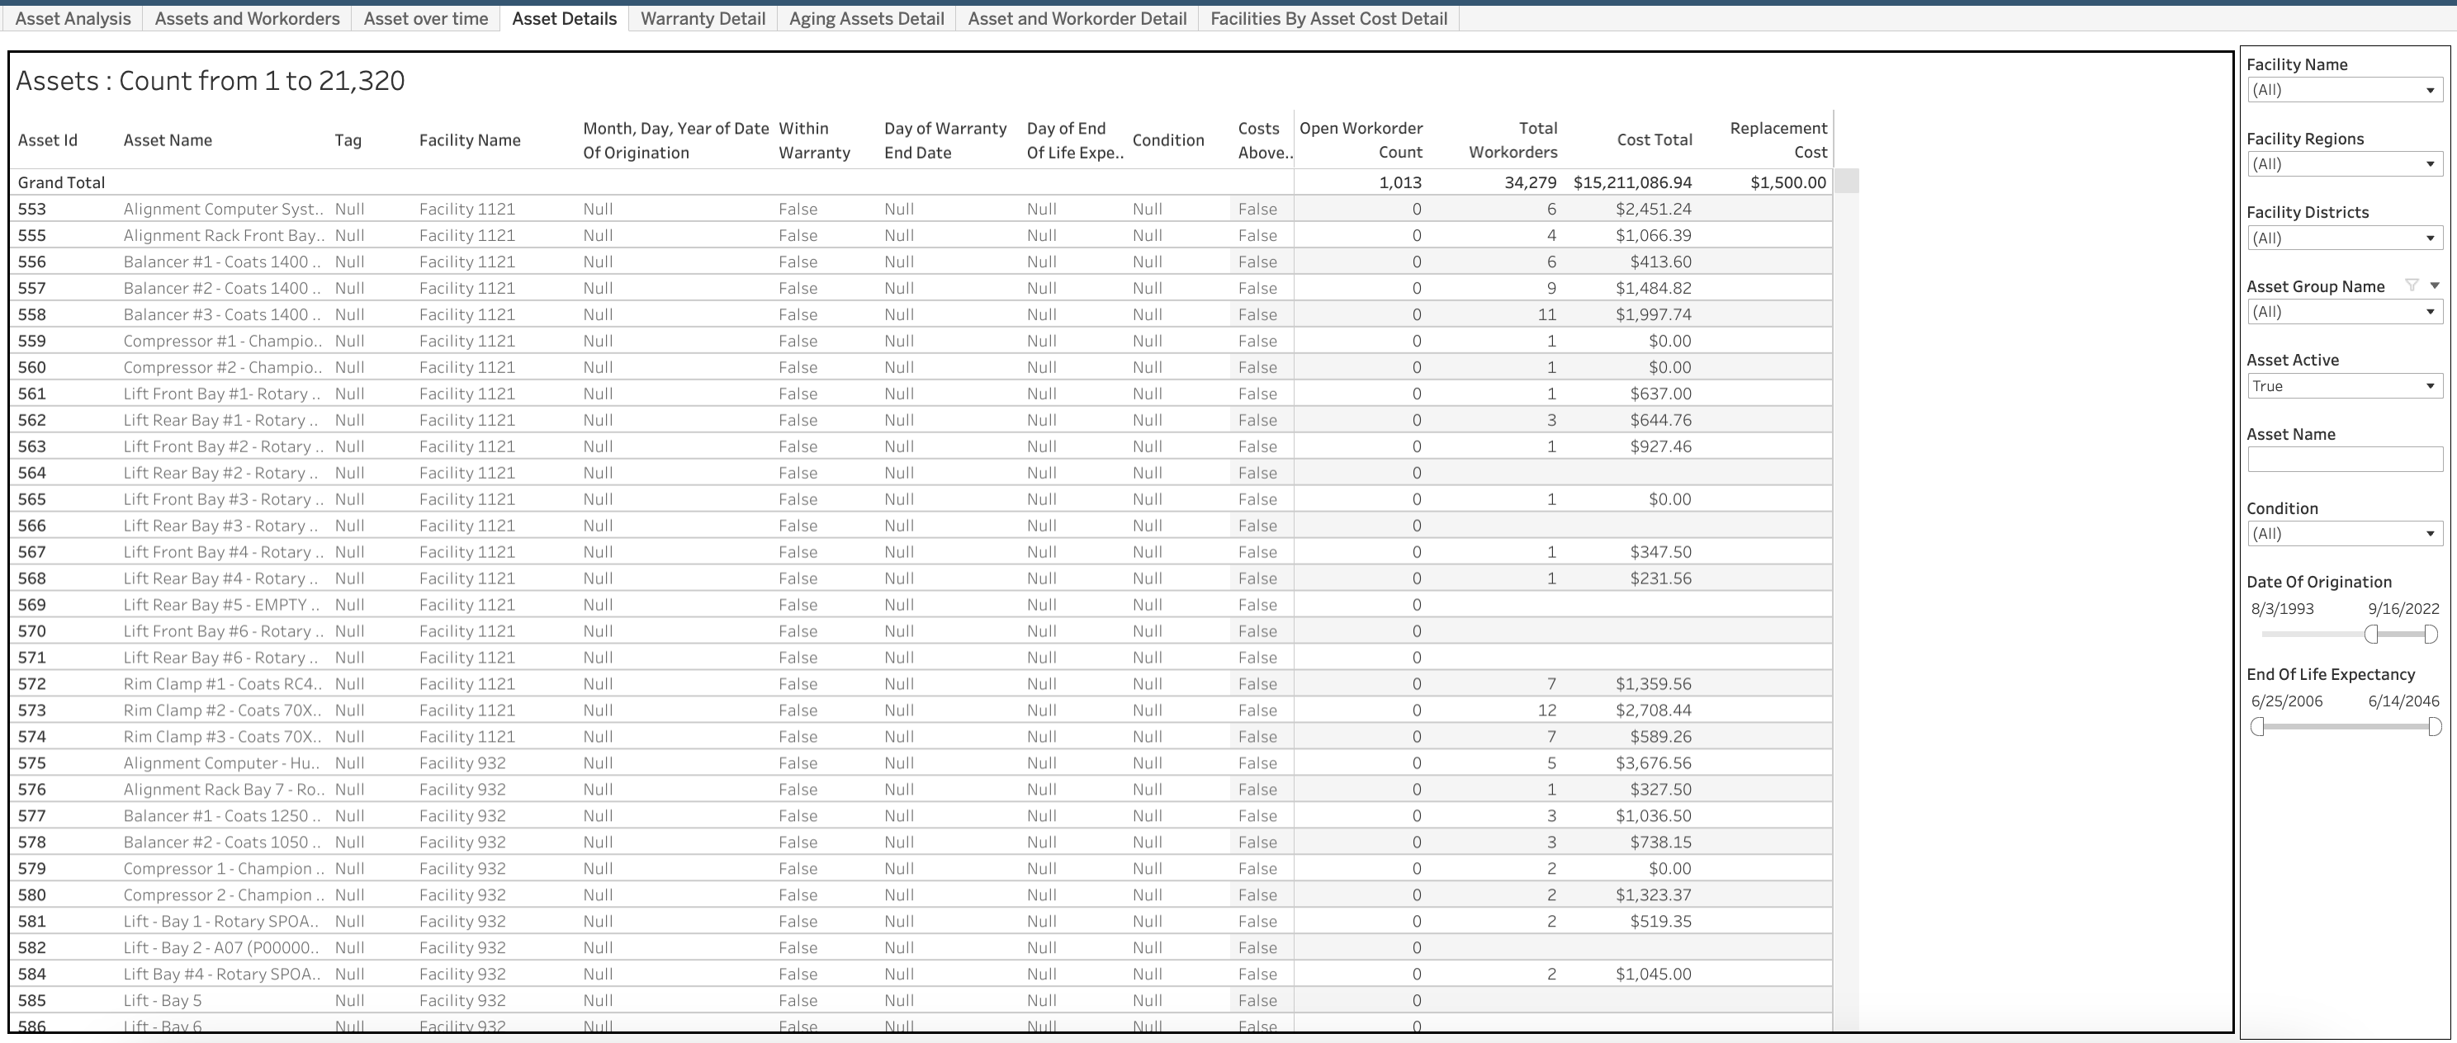Click End Of Life Expectancy right handle
The width and height of the screenshot is (2457, 1043).
[2434, 726]
